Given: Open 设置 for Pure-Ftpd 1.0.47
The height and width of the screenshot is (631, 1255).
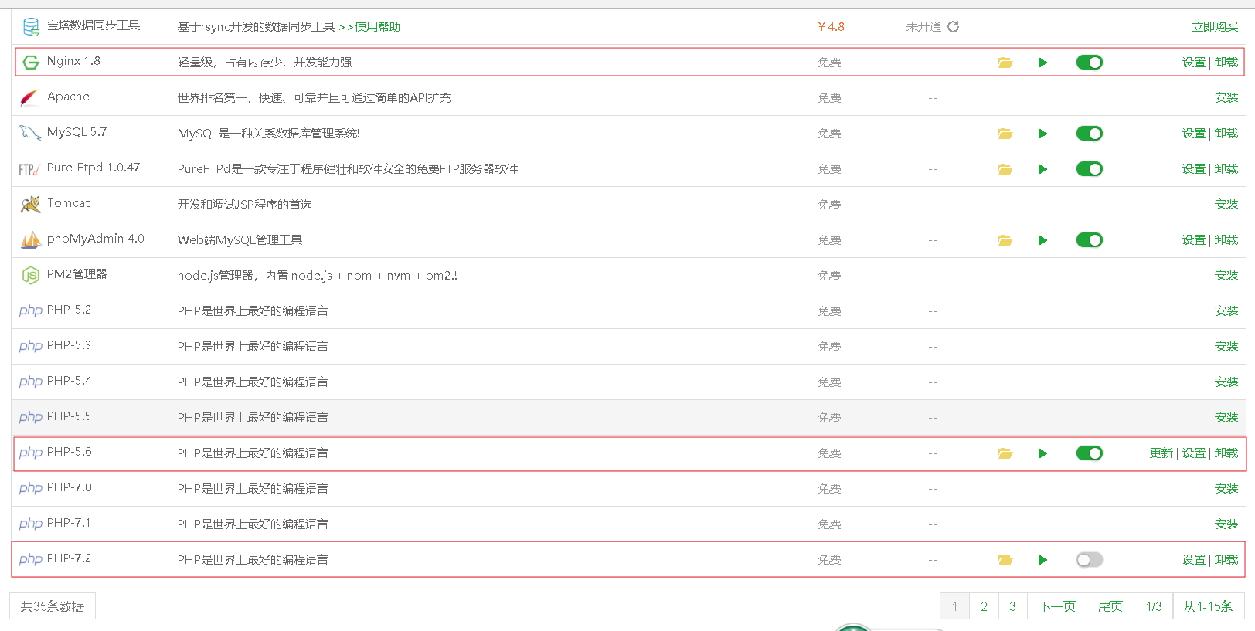Looking at the screenshot, I should [1193, 169].
